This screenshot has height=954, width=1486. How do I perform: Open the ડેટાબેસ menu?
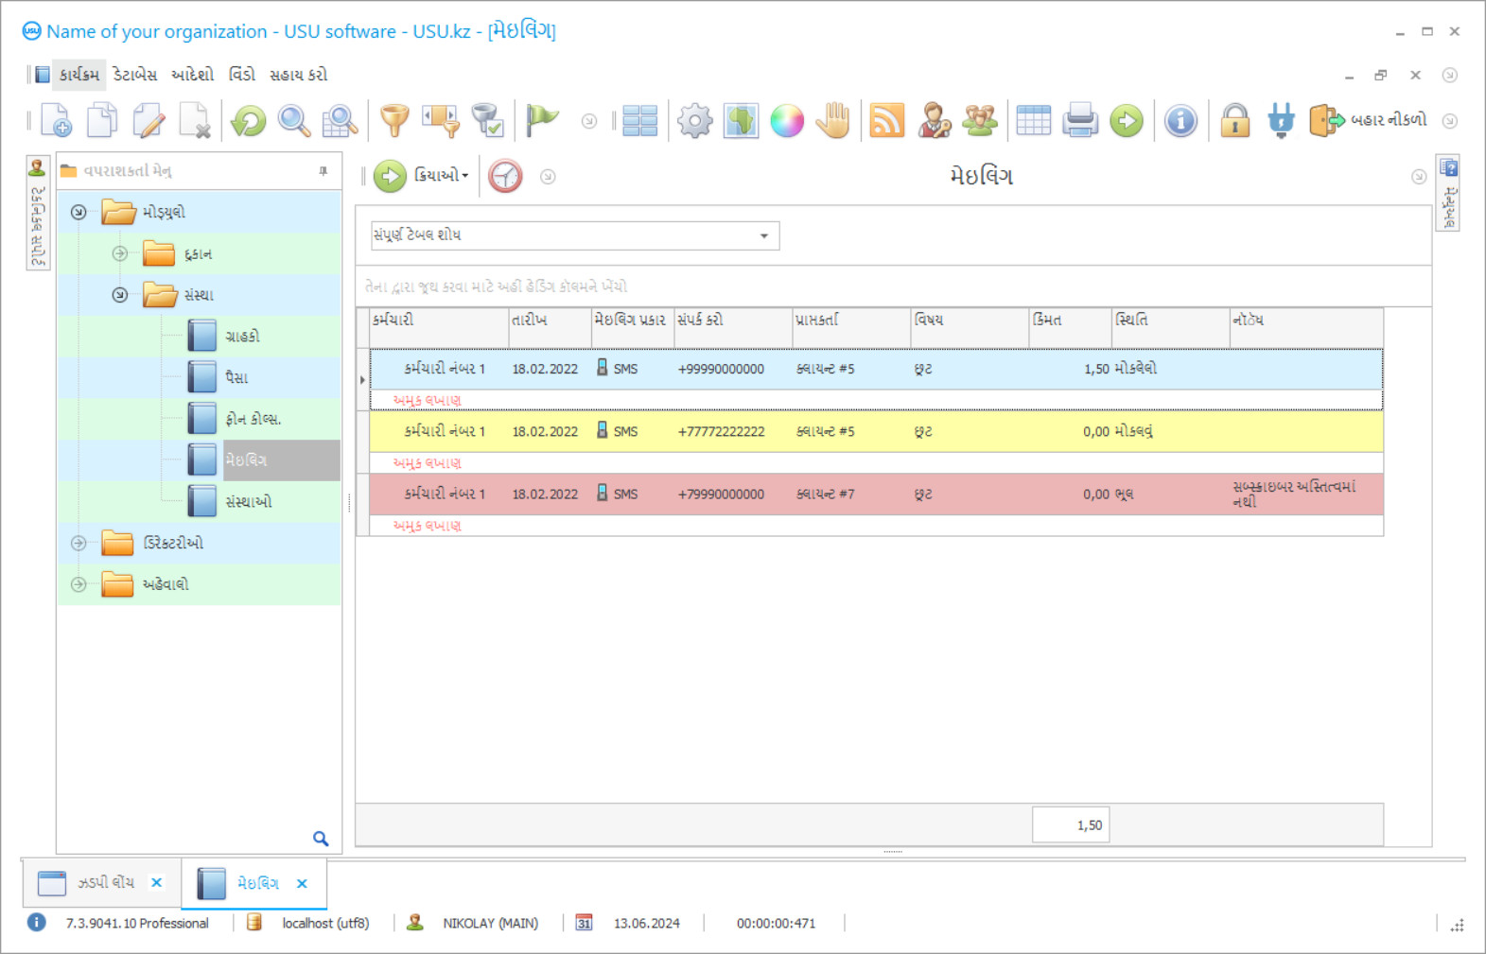pos(134,75)
